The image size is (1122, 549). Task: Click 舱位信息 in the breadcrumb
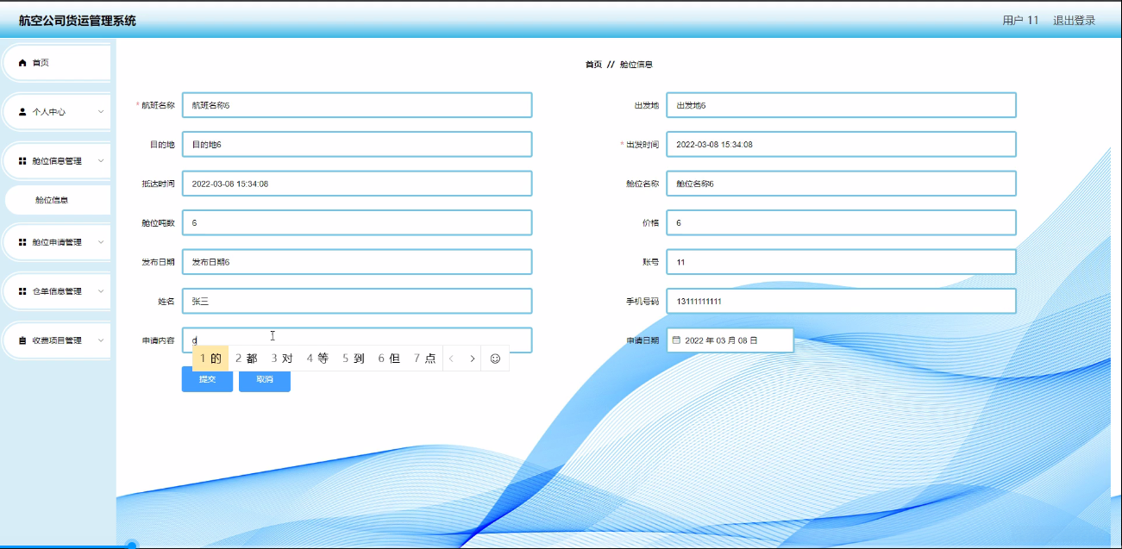pos(636,65)
